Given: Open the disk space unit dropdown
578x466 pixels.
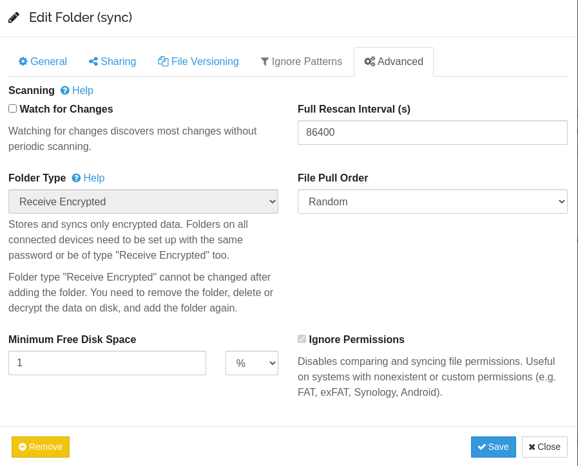Looking at the screenshot, I should (x=251, y=363).
